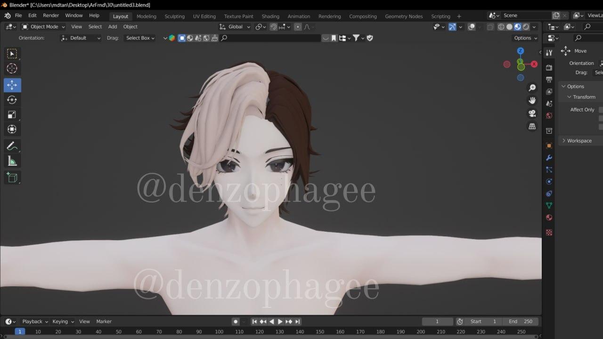
Task: Open the Modifier wrench properties tab
Action: [549, 158]
